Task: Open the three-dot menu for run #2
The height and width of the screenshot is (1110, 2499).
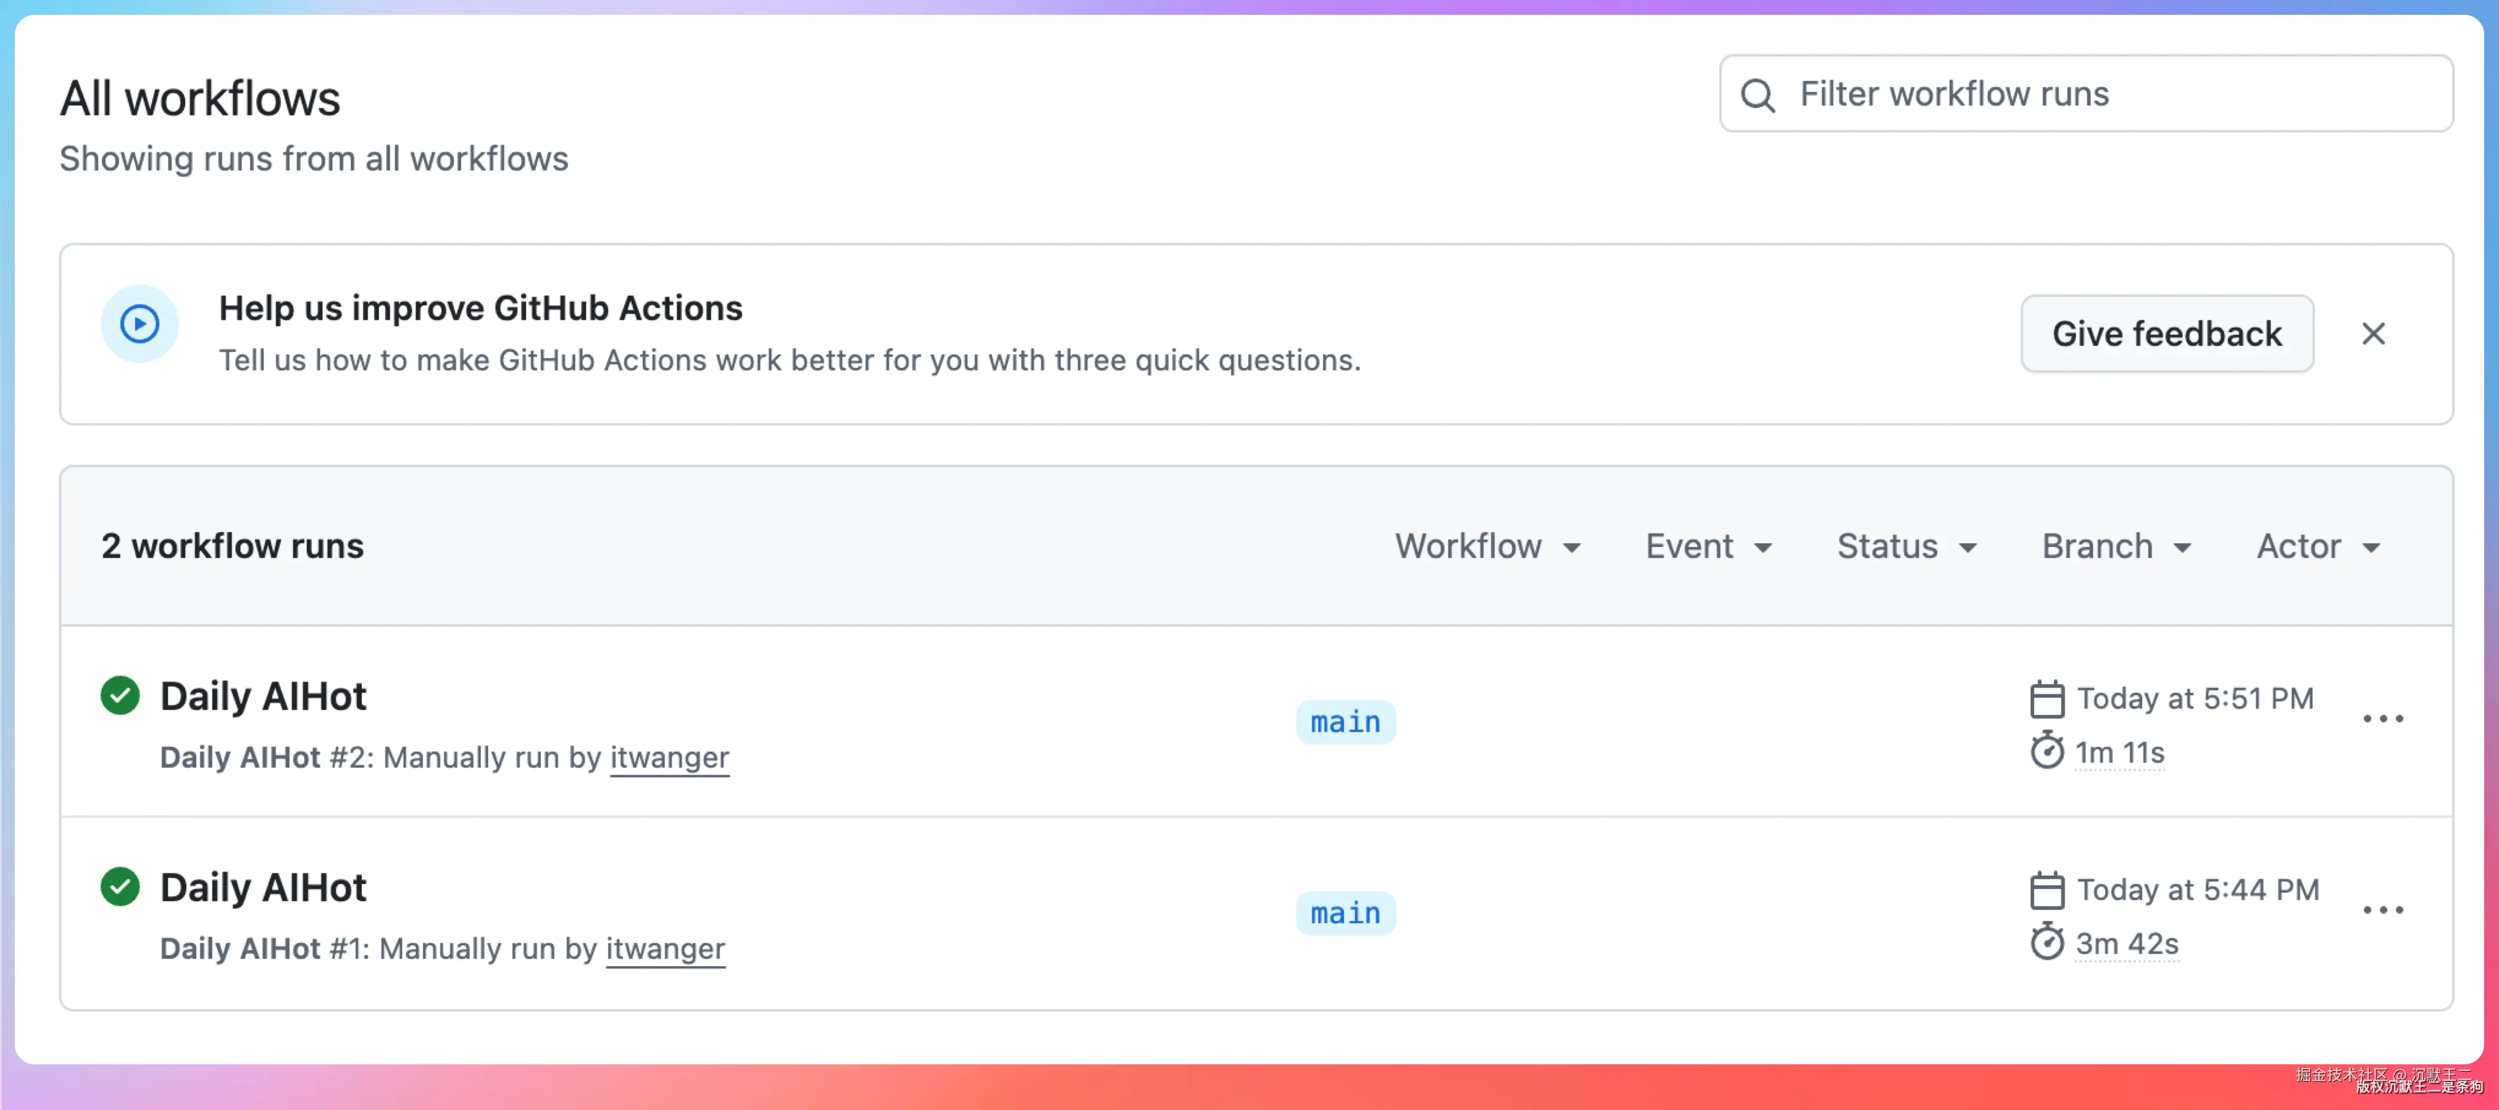Action: coord(2382,719)
